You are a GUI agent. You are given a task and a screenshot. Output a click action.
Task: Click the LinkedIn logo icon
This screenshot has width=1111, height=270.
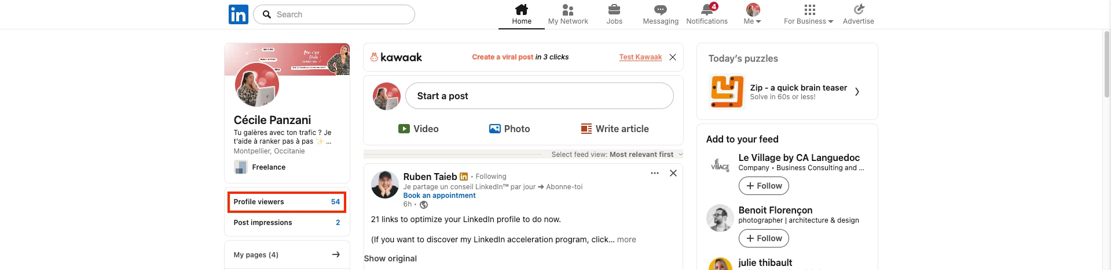pos(239,14)
